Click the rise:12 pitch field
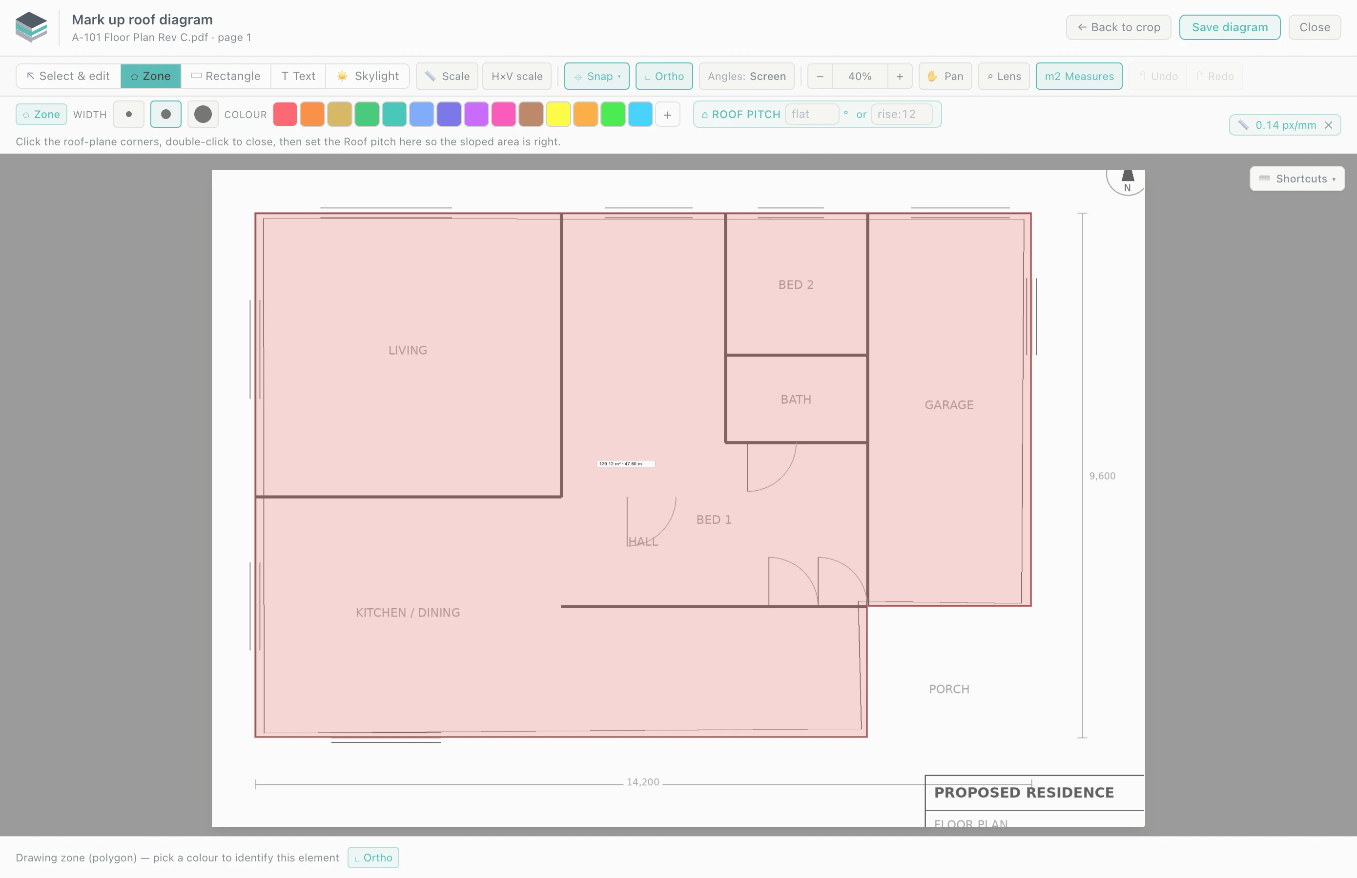Screen dimensions: 1357x878 902,114
